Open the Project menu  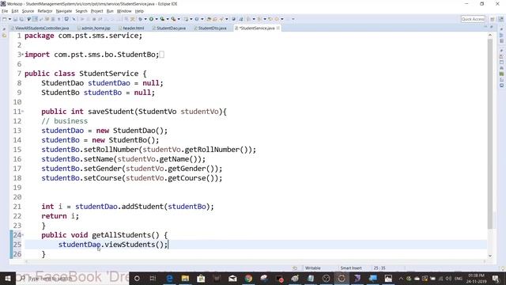coord(96,11)
